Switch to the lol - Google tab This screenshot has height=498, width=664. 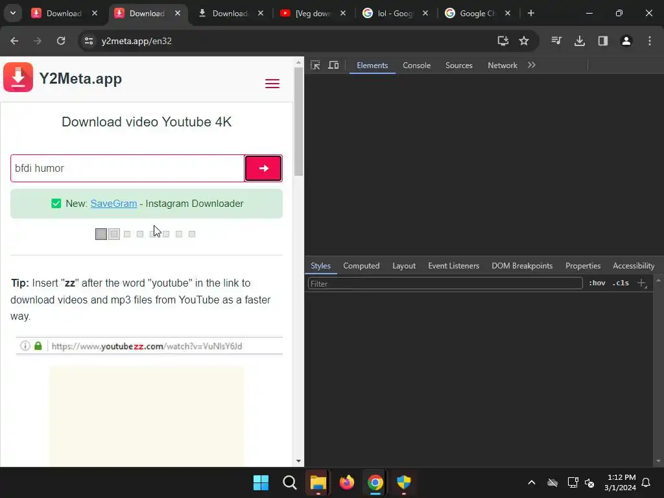coord(395,13)
